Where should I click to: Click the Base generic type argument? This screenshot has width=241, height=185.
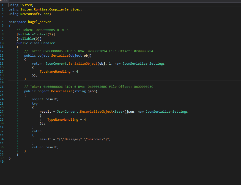[x=119, y=112]
